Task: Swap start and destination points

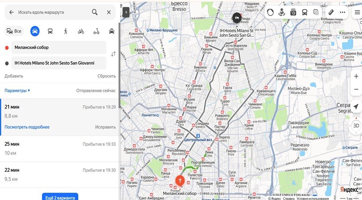Action: click(x=113, y=54)
